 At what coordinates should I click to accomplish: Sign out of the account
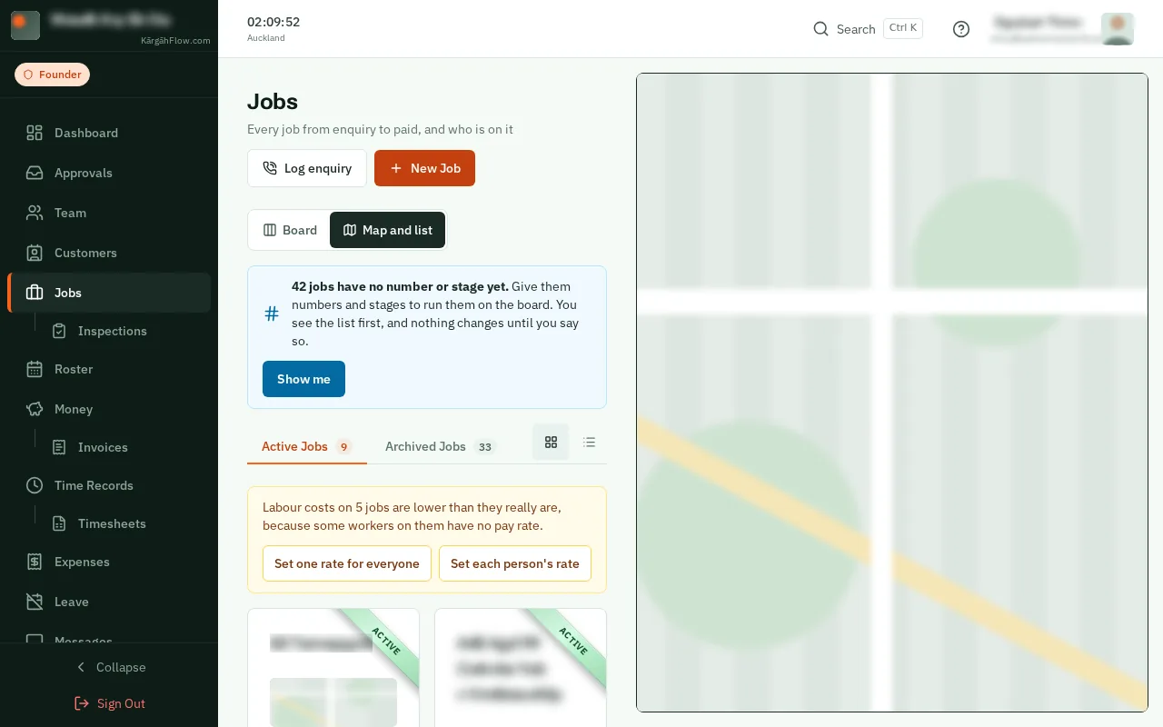click(x=109, y=703)
